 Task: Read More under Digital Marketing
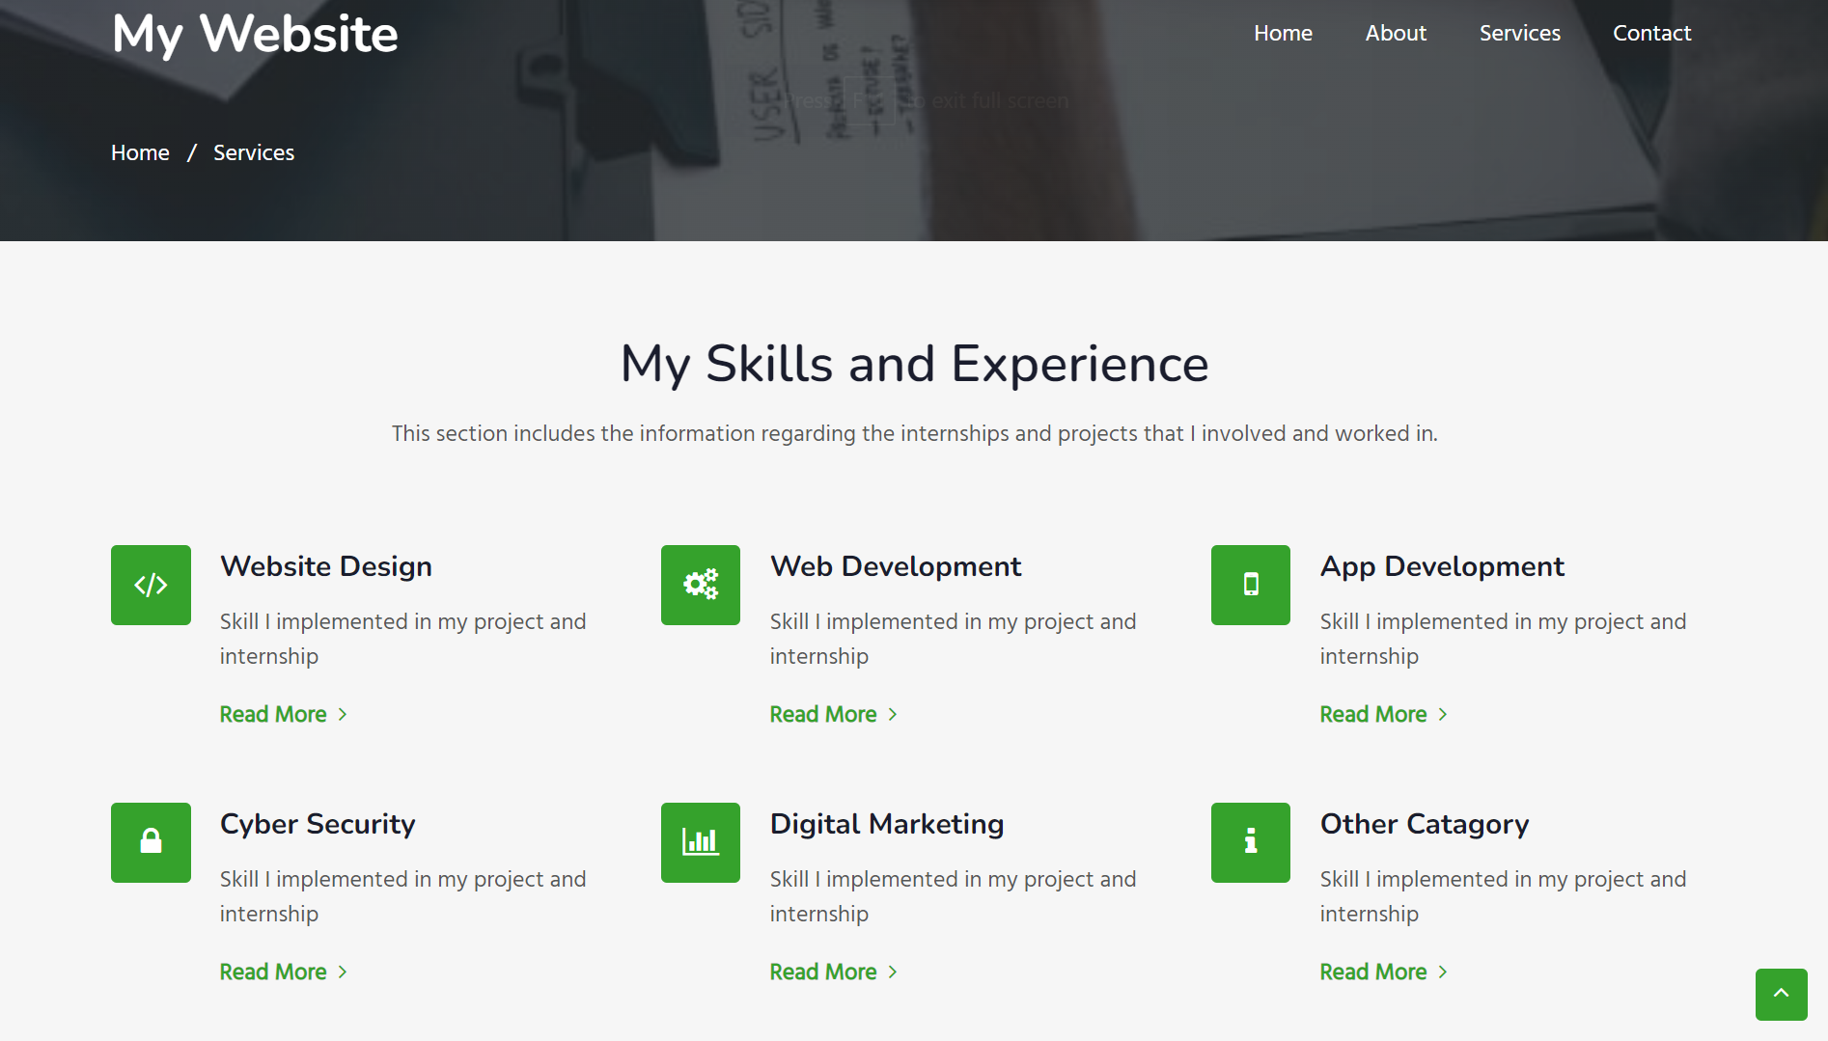coord(834,972)
